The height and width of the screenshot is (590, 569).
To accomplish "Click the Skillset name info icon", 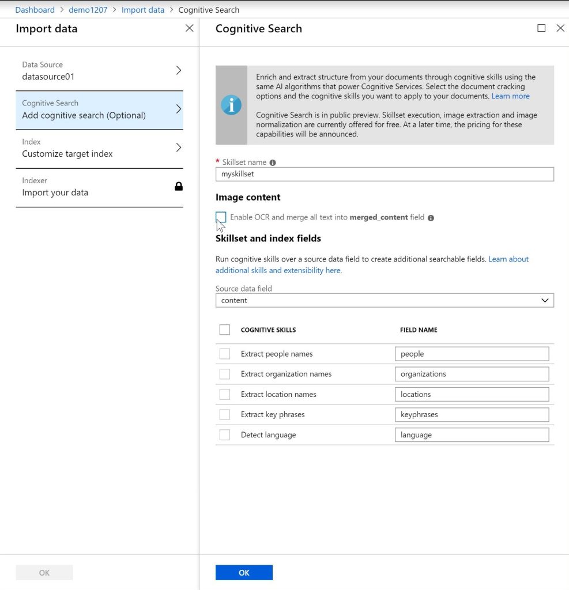I will [273, 162].
